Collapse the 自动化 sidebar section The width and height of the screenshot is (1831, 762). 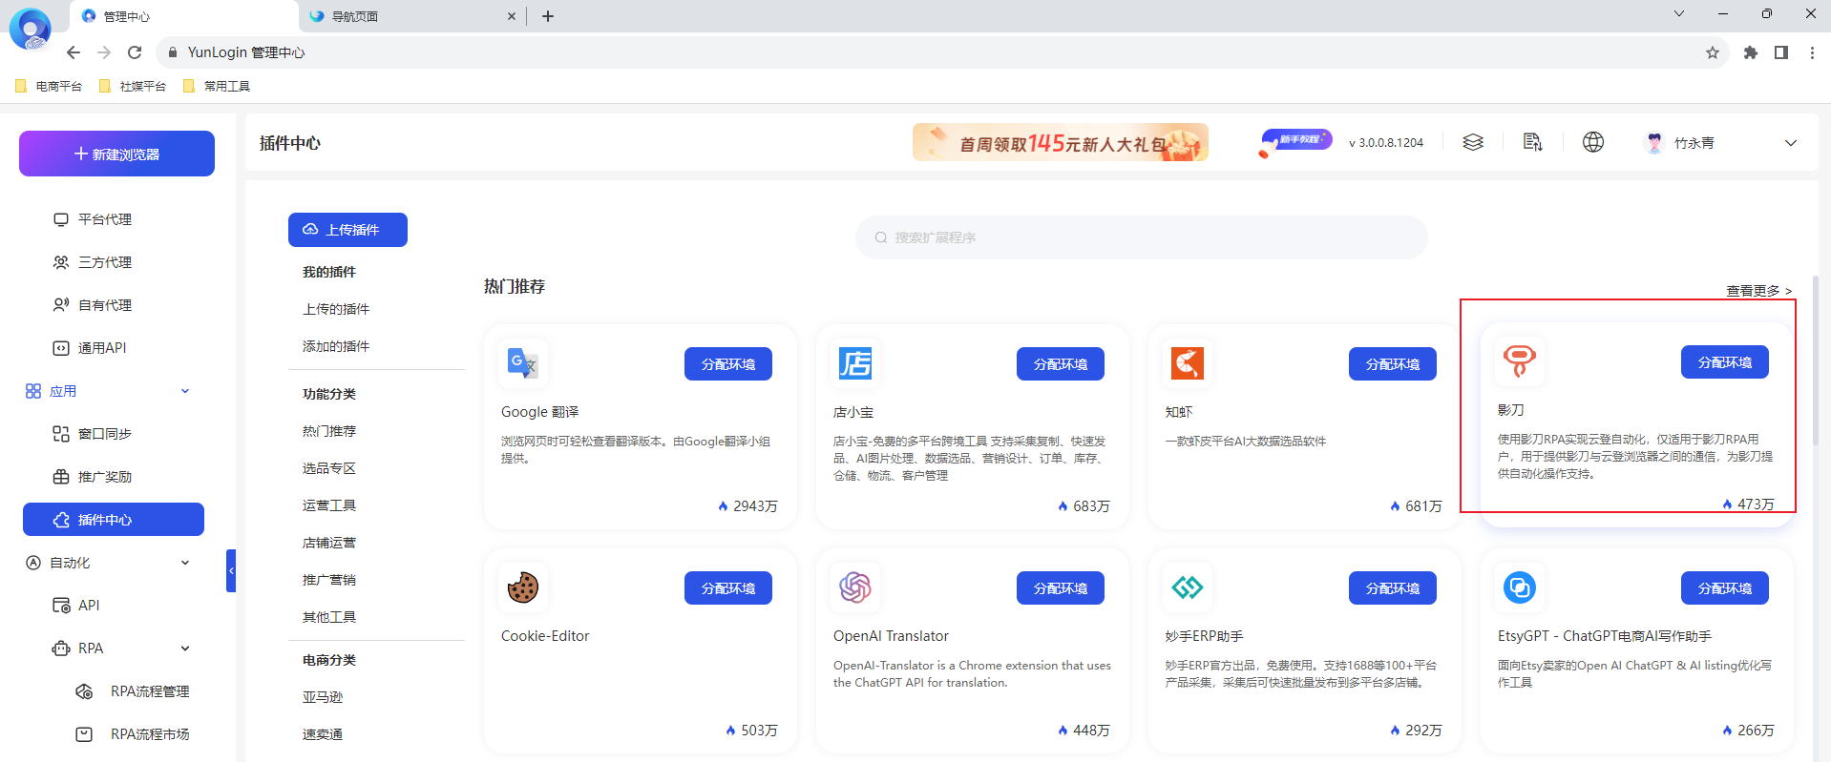coord(185,563)
